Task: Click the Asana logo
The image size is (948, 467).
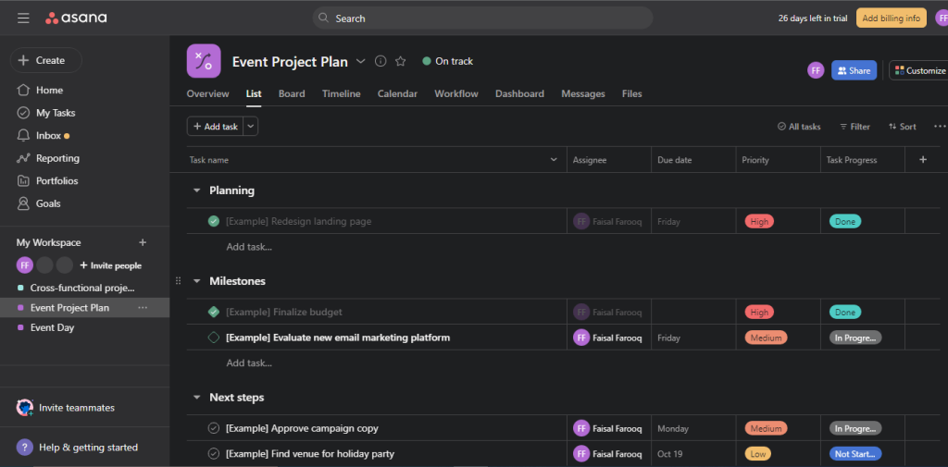Action: [76, 18]
